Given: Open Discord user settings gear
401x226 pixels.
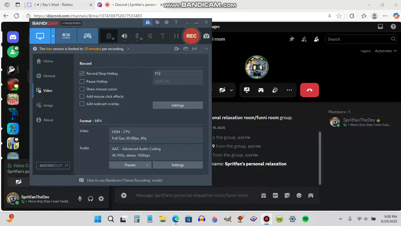Looking at the screenshot, I should (x=101, y=198).
